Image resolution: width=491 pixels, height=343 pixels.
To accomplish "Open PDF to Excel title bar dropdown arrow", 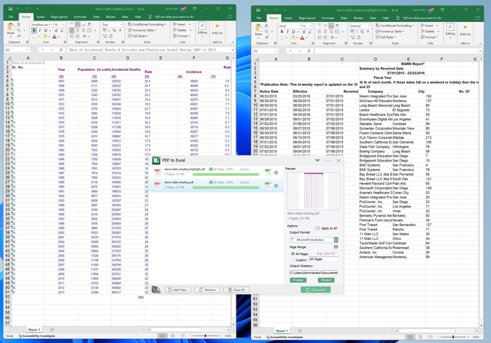I will coord(318,160).
